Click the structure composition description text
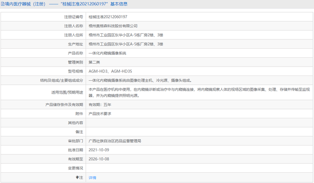 click(x=140, y=80)
